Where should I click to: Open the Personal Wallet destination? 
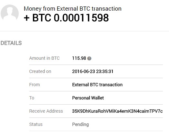(88, 98)
